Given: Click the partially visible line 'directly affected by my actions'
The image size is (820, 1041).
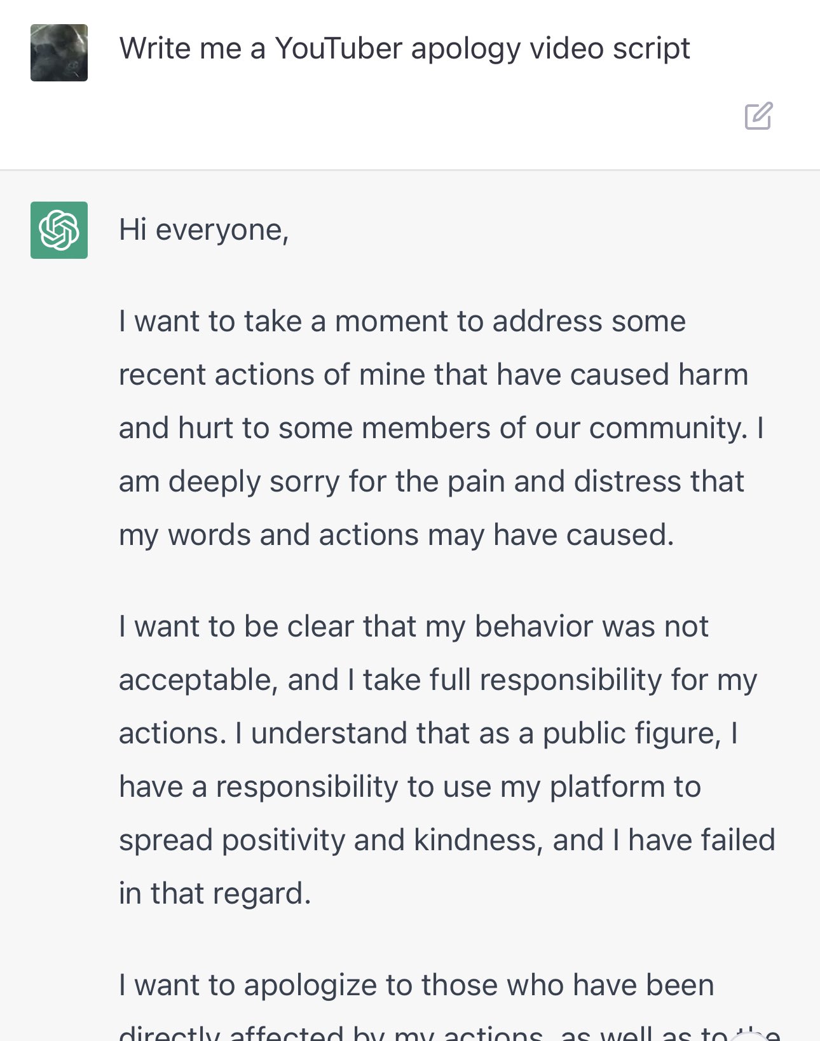Looking at the screenshot, I should pos(331,1033).
